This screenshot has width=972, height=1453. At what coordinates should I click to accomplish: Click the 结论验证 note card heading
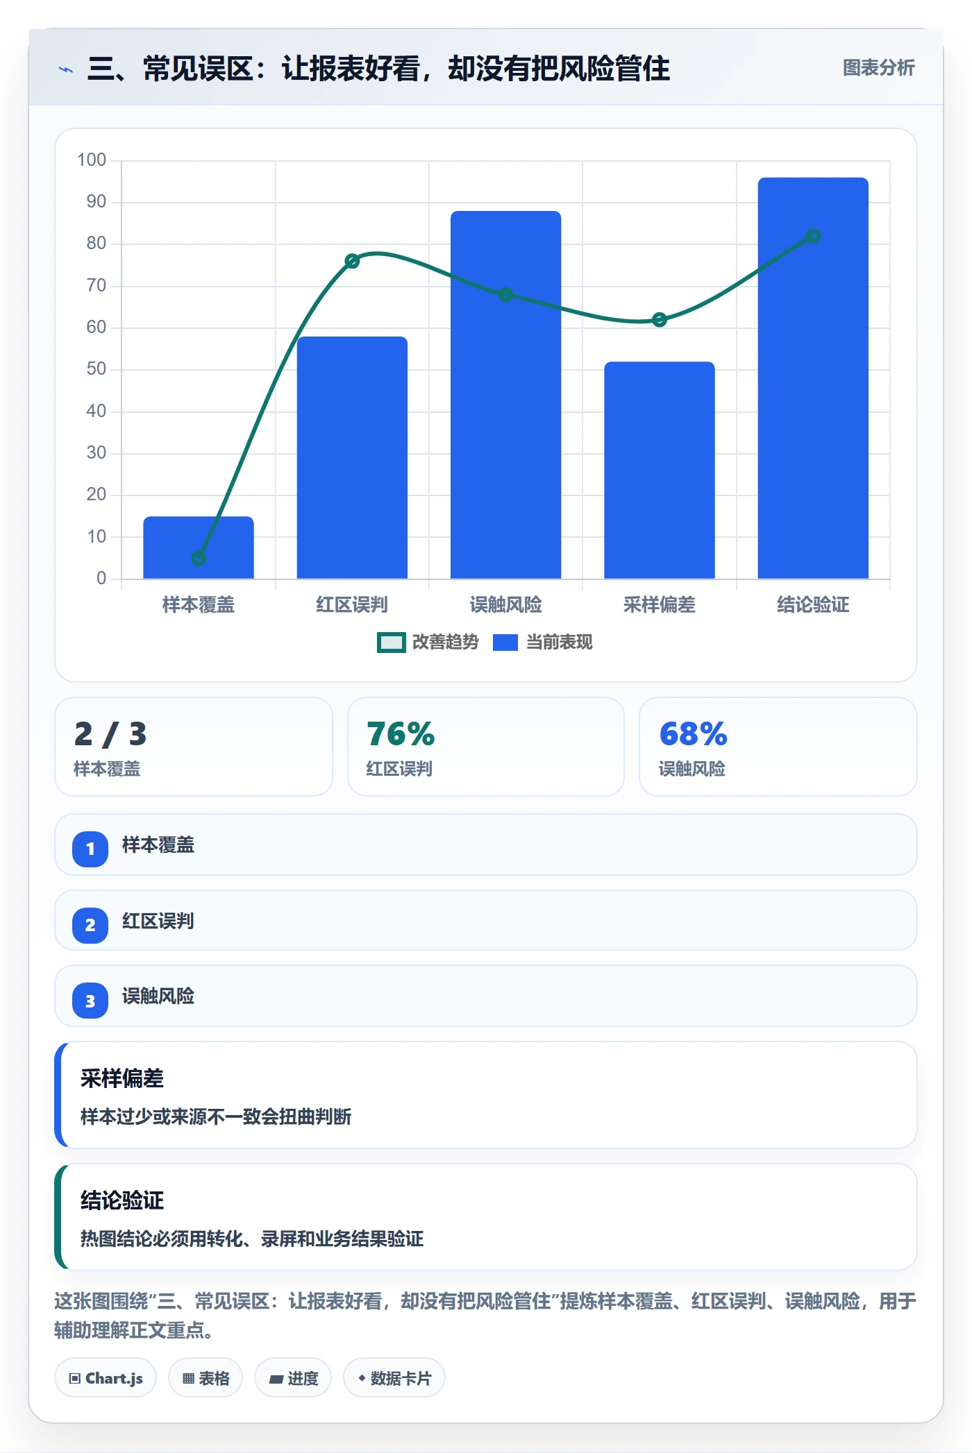tap(122, 1200)
